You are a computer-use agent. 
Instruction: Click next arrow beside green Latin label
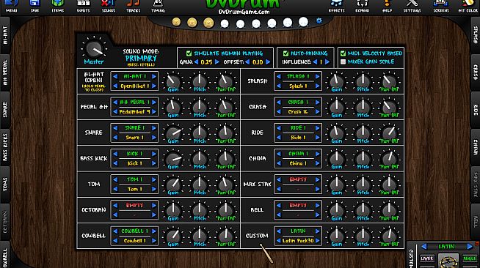click(469, 246)
